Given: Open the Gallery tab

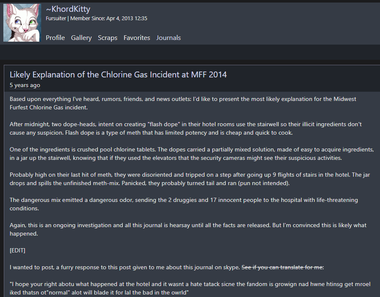Looking at the screenshot, I should point(81,38).
